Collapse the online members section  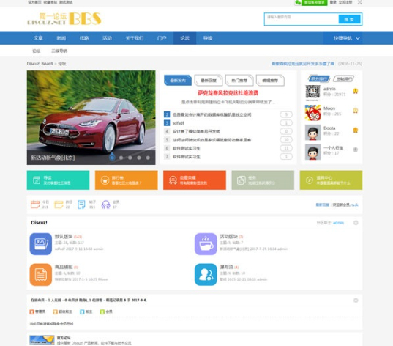356,301
